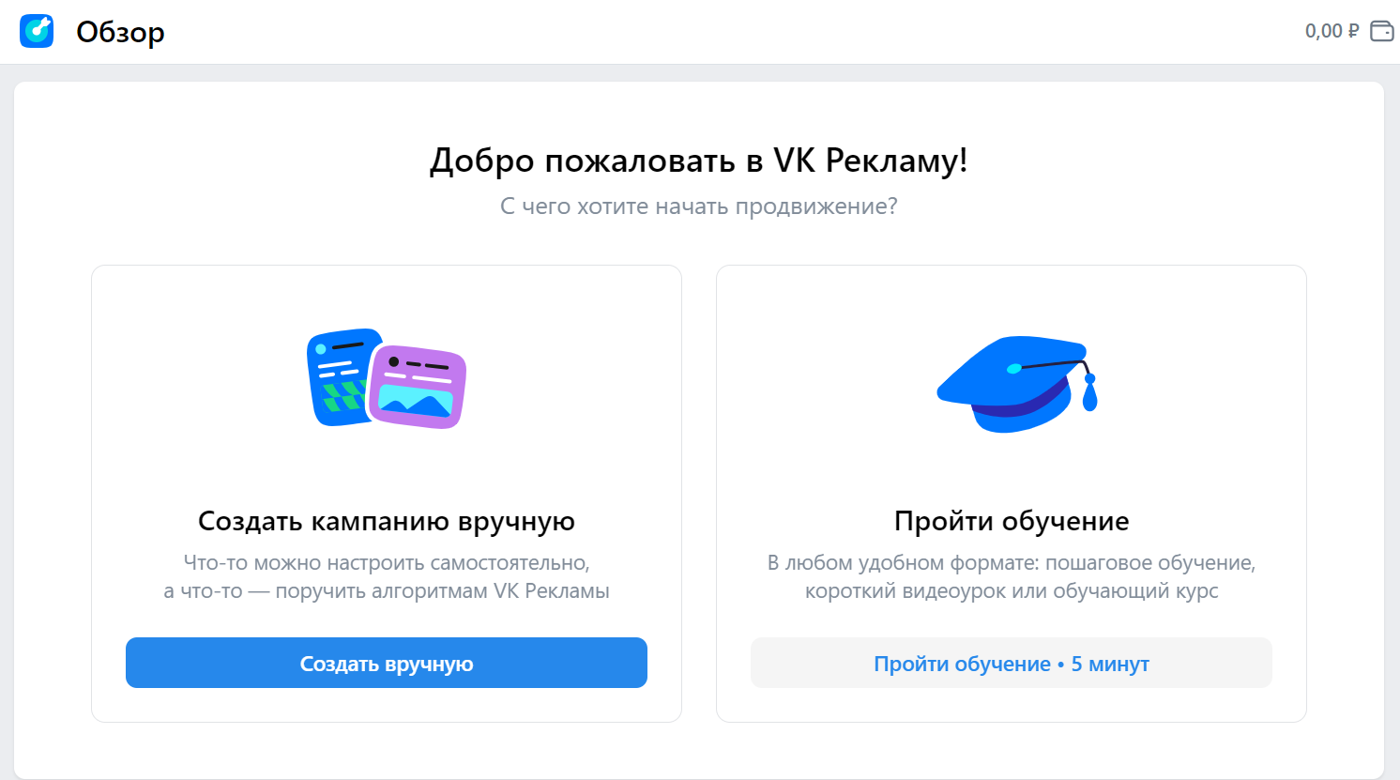Click the 0,00 ₽ balance amount
This screenshot has width=1400, height=780.
1332,31
